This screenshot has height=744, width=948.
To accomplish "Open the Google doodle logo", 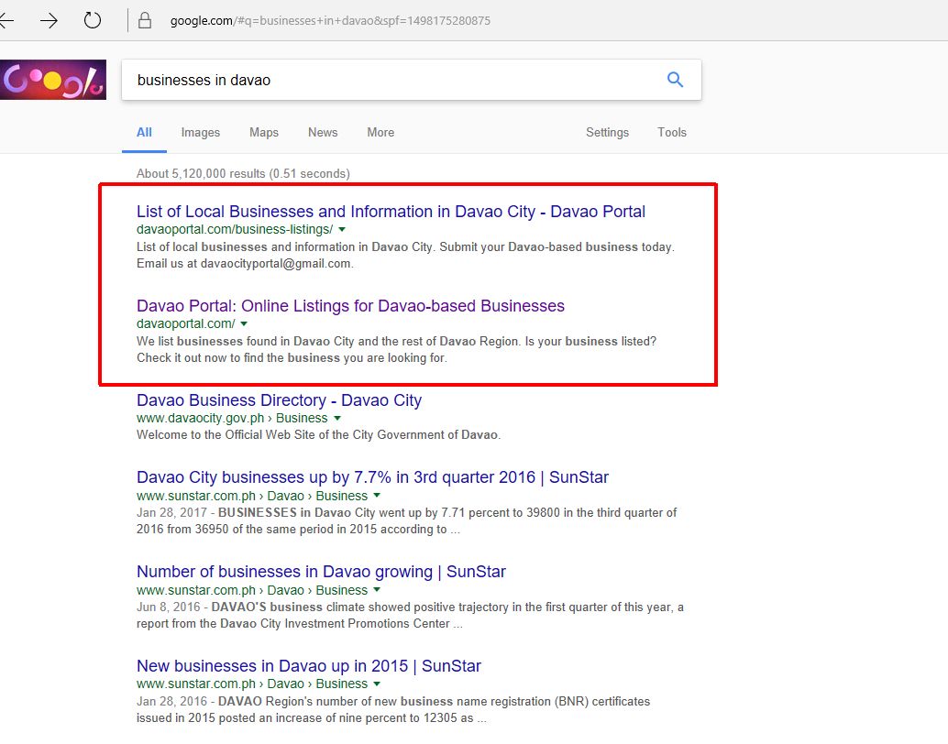I will point(53,79).
